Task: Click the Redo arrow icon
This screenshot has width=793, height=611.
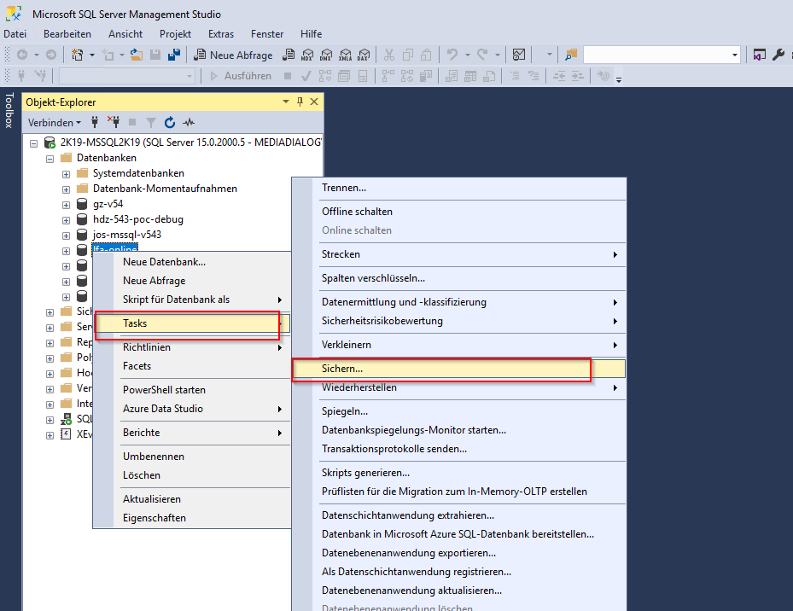Action: pos(482,55)
